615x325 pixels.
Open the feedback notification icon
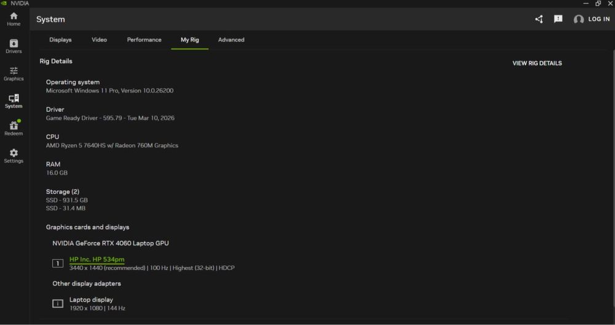[558, 19]
